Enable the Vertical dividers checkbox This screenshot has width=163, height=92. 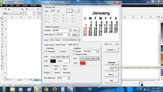[x=53, y=73]
